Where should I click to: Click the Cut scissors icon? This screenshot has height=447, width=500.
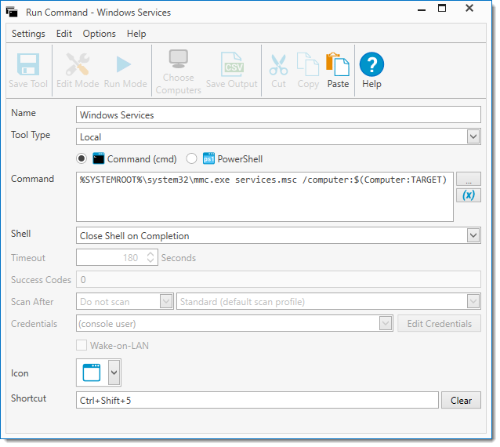tap(278, 65)
